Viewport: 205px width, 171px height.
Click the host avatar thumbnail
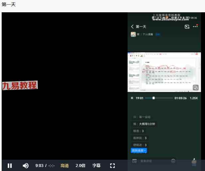133,34
